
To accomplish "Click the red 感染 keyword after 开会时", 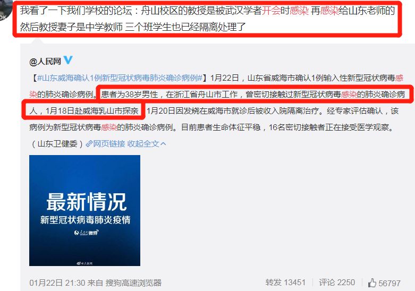I will 299,11.
